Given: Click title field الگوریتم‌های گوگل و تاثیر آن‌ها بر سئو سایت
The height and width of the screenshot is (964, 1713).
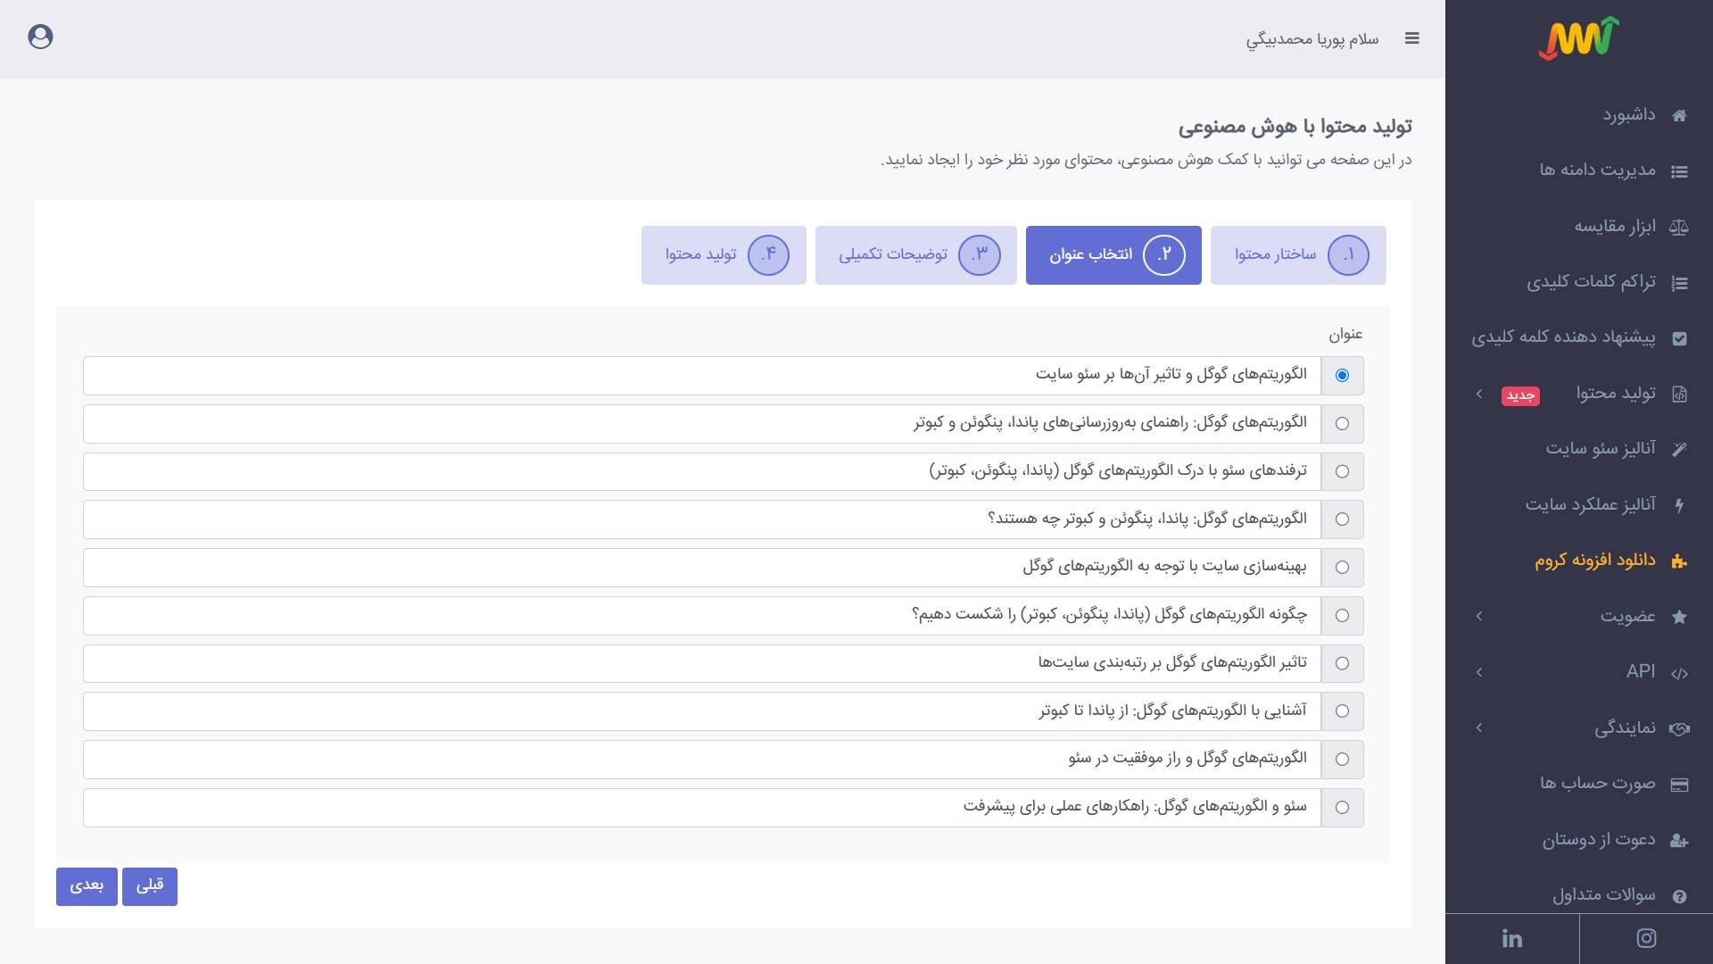Looking at the screenshot, I should tap(702, 376).
